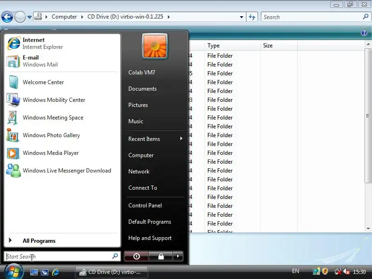Expand Recent Items submenu arrow

(181, 138)
